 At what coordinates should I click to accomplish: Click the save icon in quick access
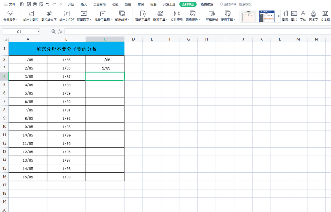[x=22, y=4]
